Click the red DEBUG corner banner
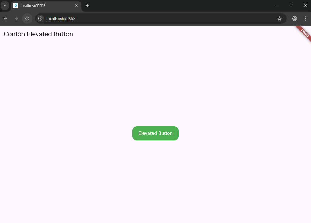This screenshot has height=223, width=311. 305,32
